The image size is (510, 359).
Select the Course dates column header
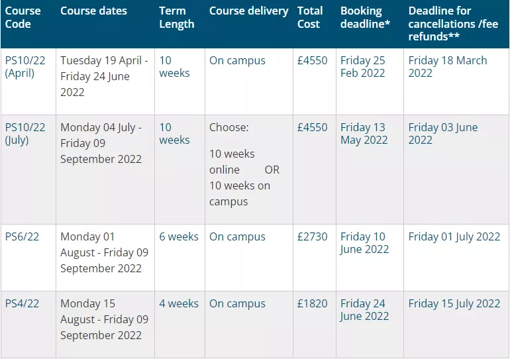(93, 11)
